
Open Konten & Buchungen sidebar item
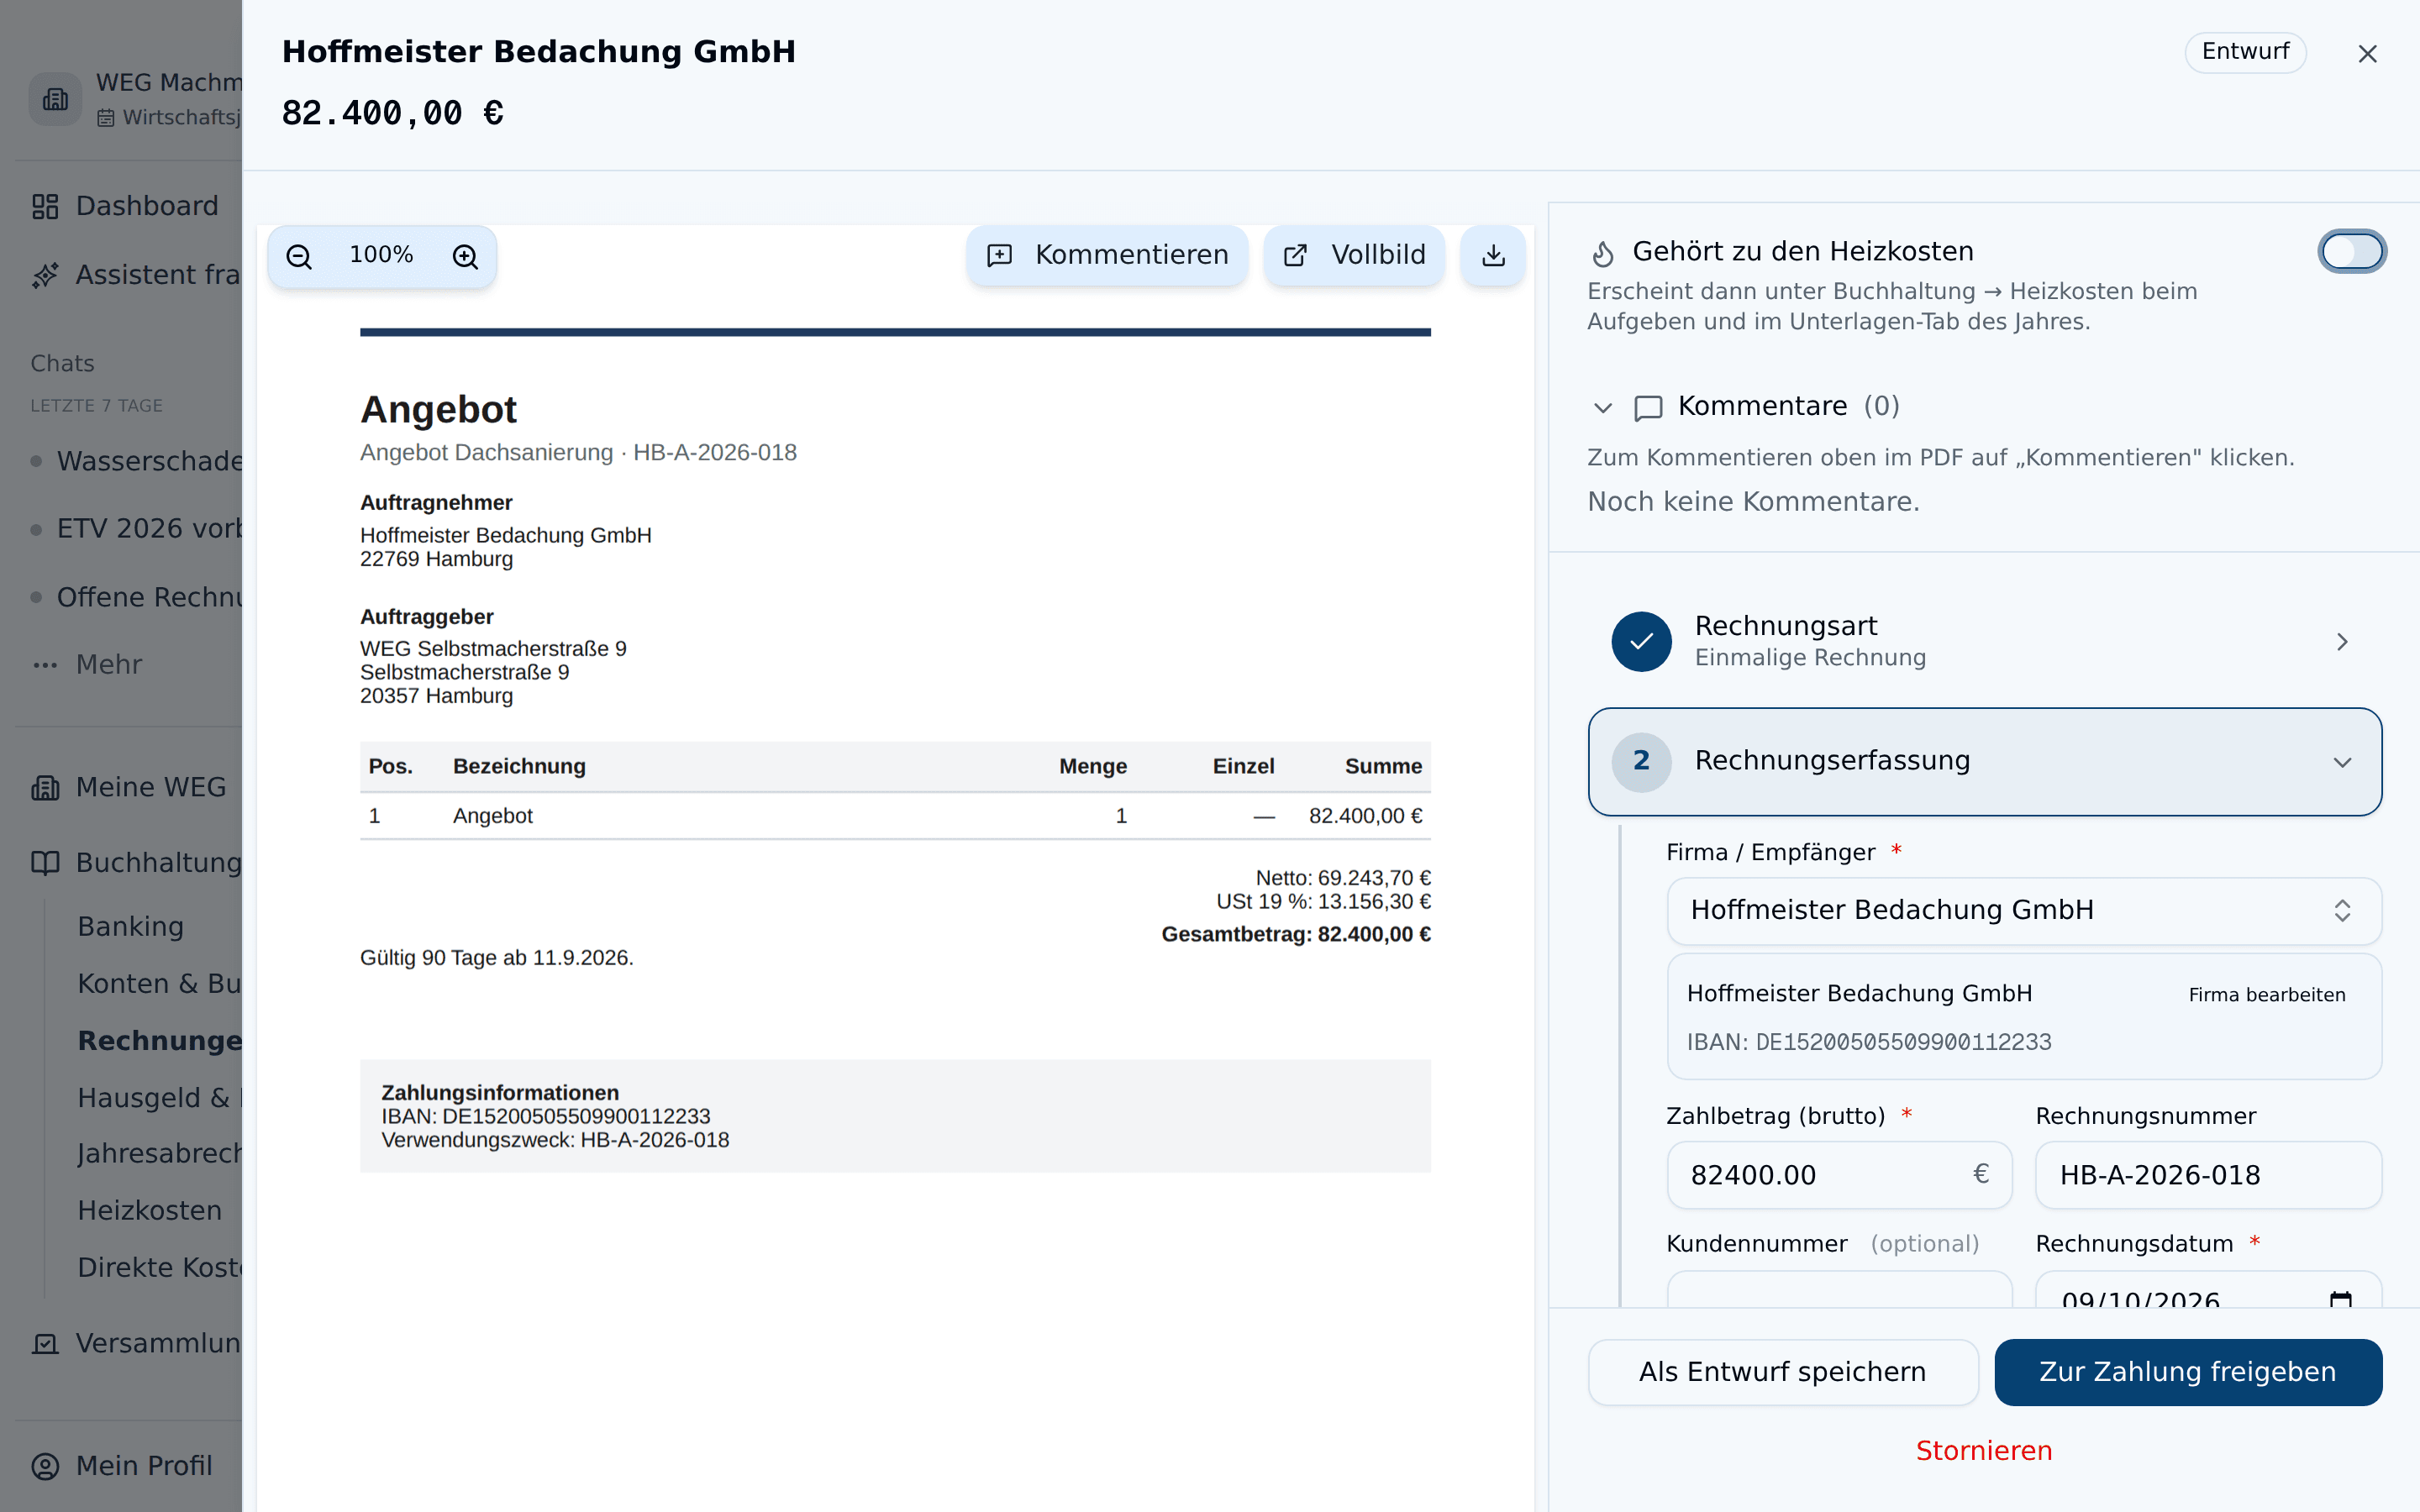(160, 984)
